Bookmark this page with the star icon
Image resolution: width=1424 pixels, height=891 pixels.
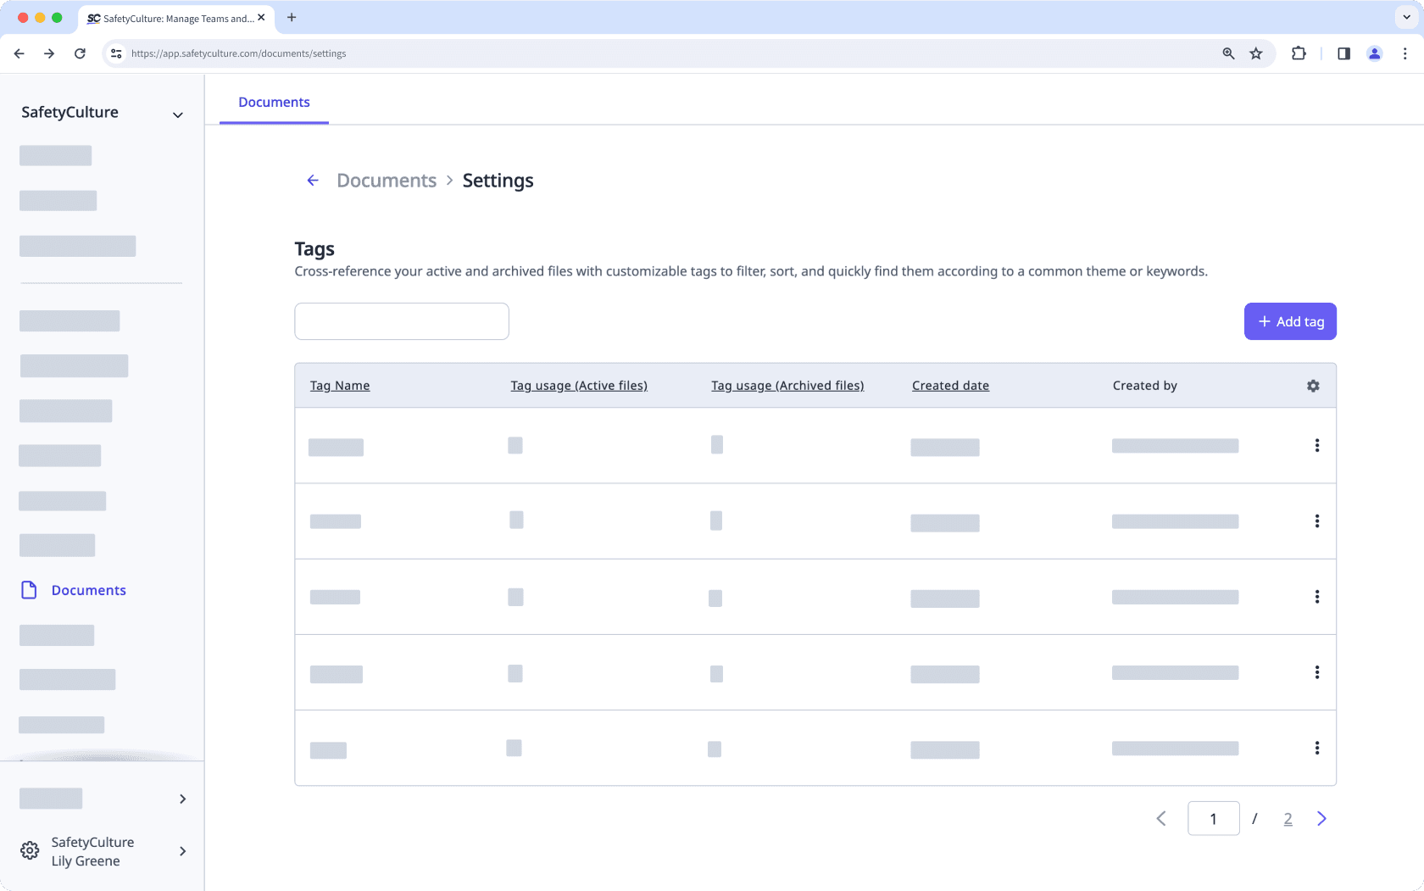pos(1256,53)
